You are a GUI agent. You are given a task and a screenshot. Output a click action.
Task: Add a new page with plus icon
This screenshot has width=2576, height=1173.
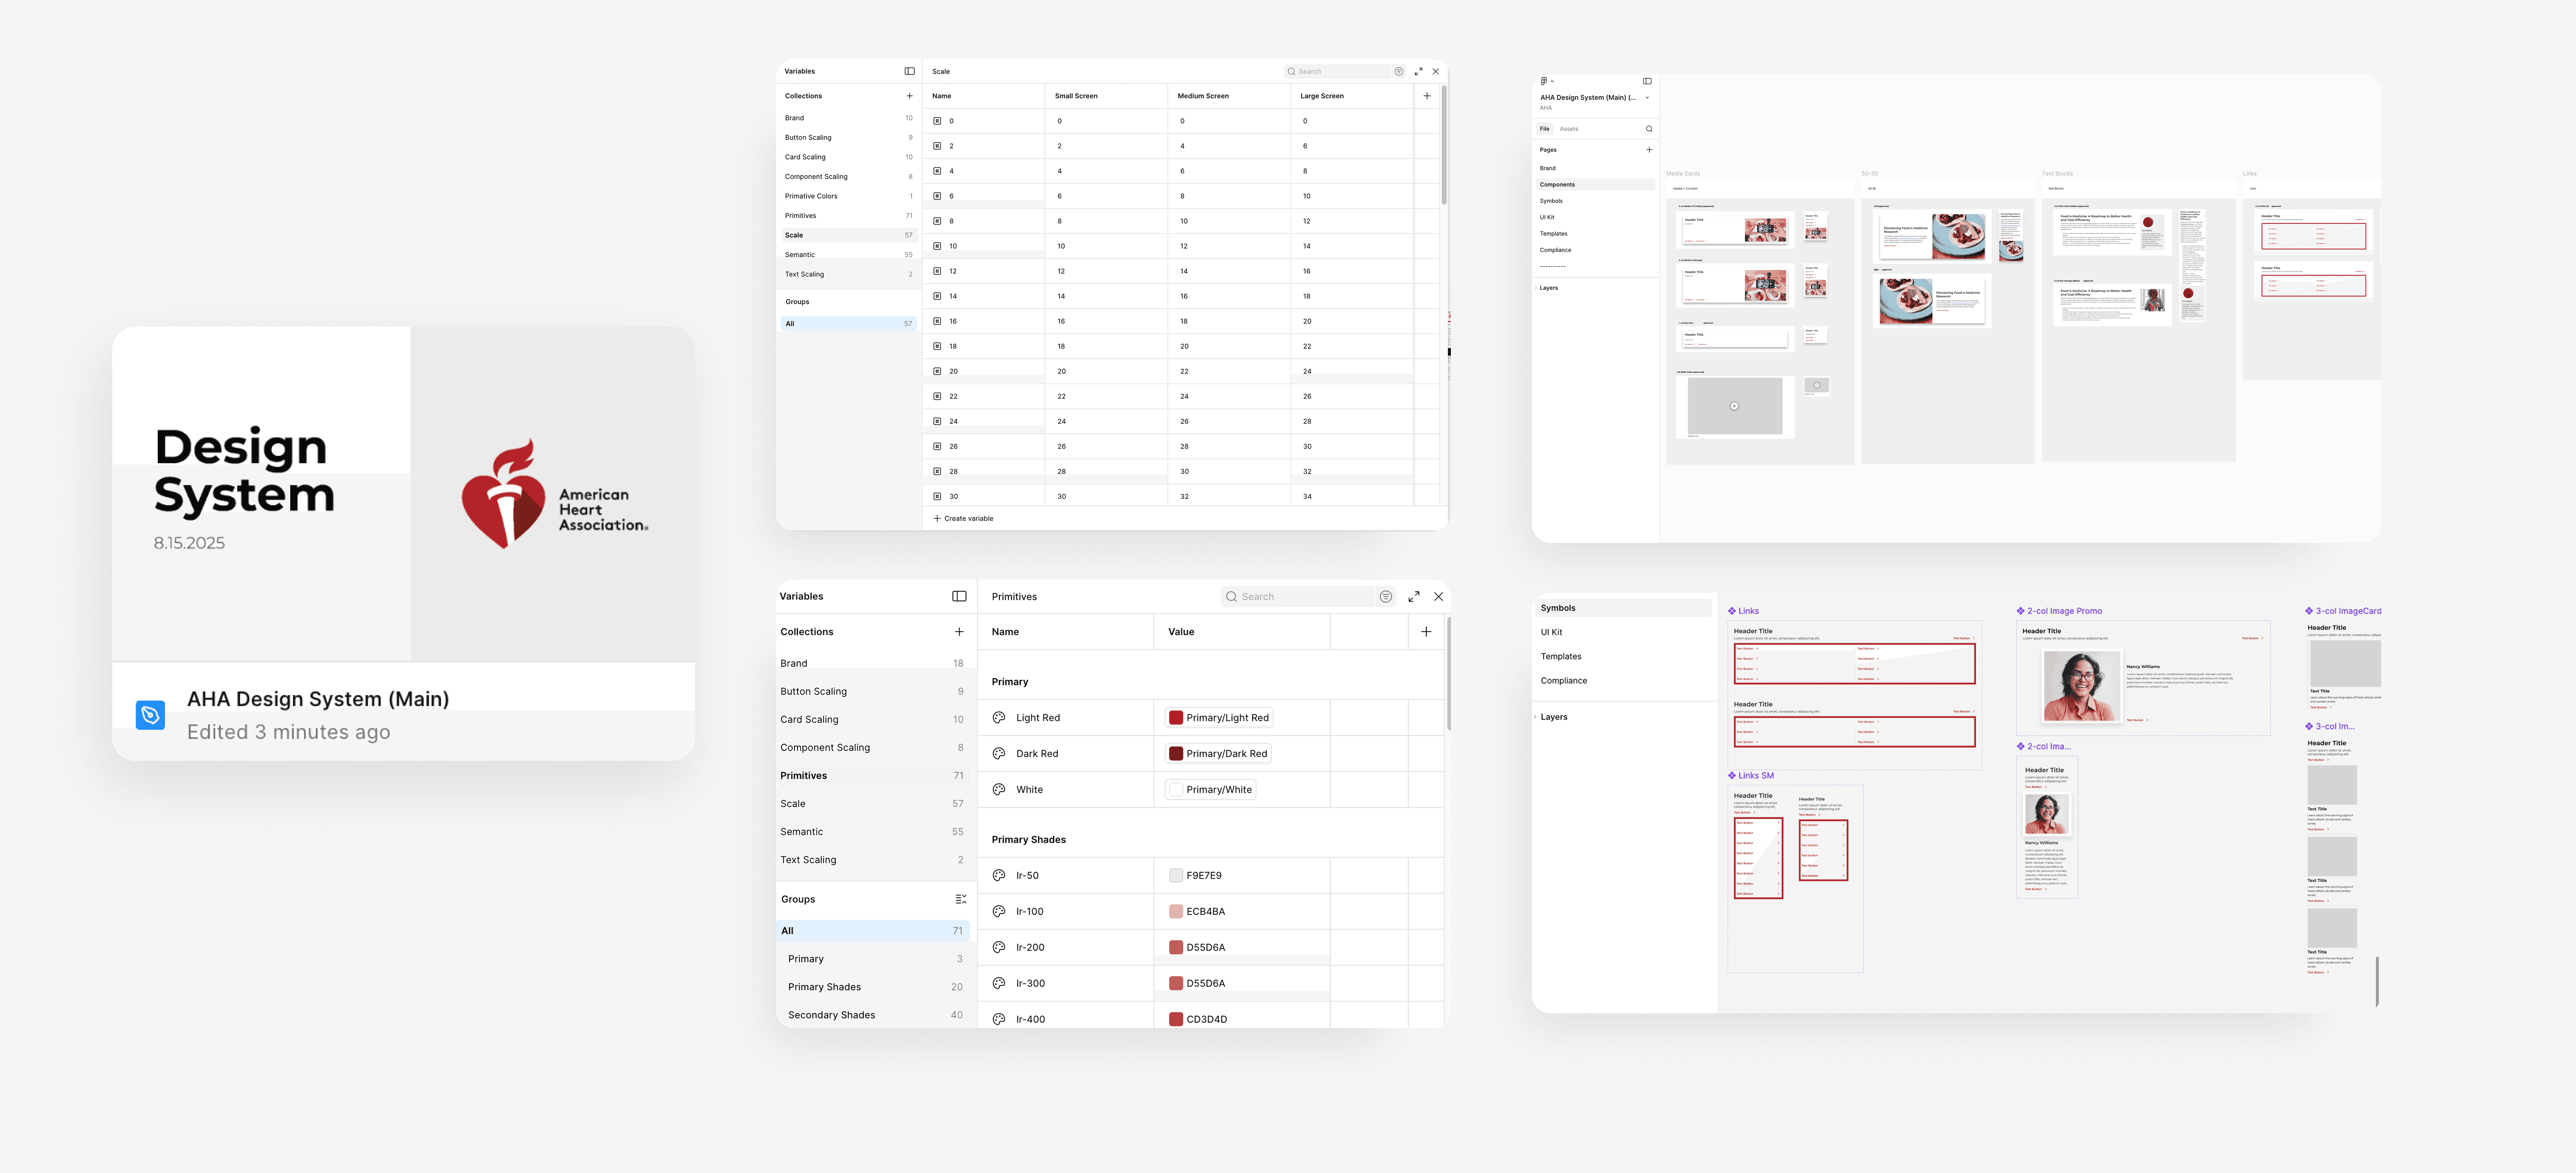[1649, 150]
